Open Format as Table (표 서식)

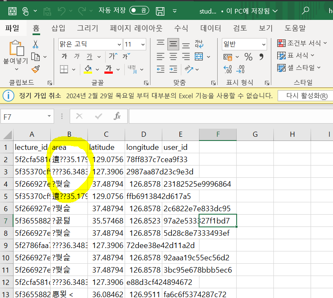click(295, 55)
